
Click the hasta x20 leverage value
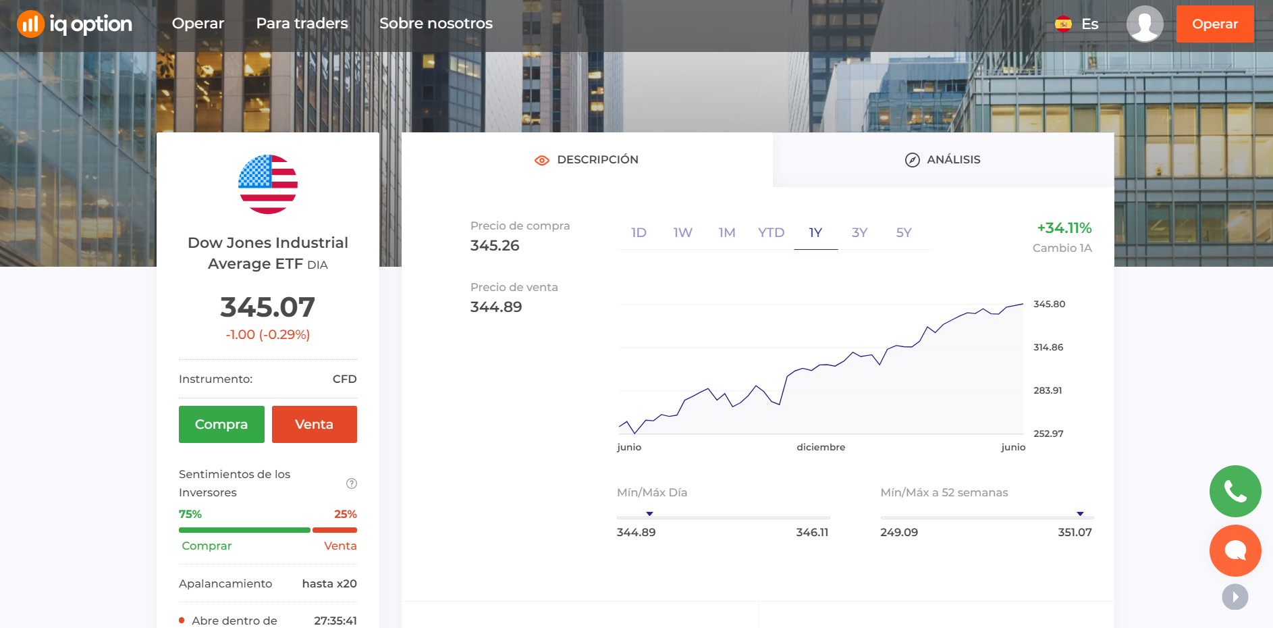coord(329,584)
